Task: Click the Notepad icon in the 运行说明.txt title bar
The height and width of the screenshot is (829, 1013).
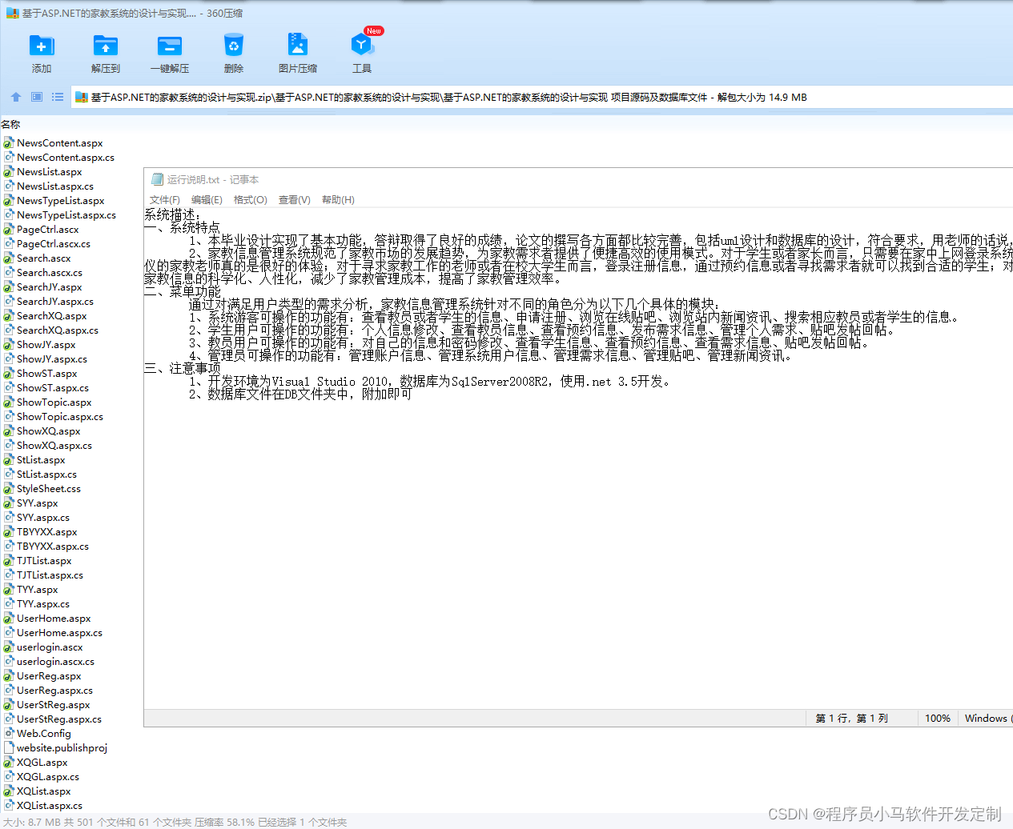Action: 155,178
